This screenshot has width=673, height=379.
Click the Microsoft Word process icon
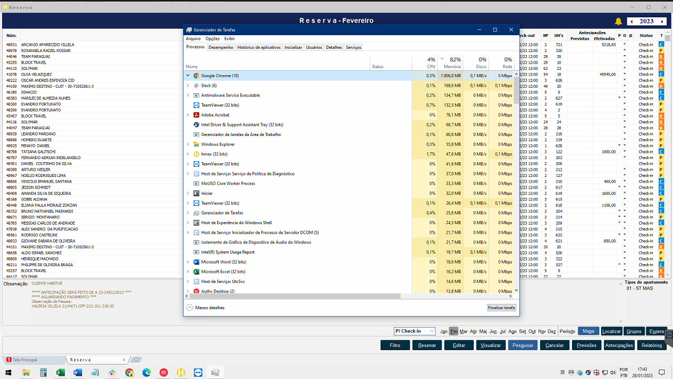[196, 262]
